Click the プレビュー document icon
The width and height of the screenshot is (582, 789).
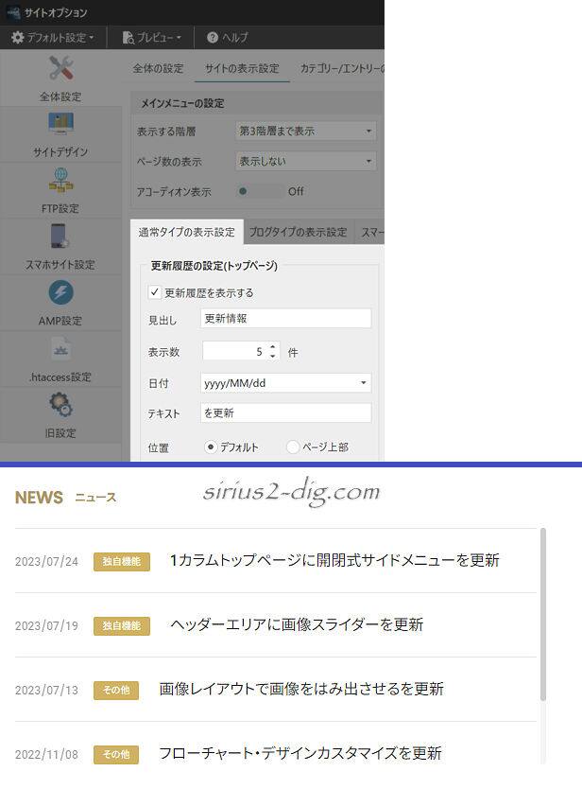(x=128, y=37)
